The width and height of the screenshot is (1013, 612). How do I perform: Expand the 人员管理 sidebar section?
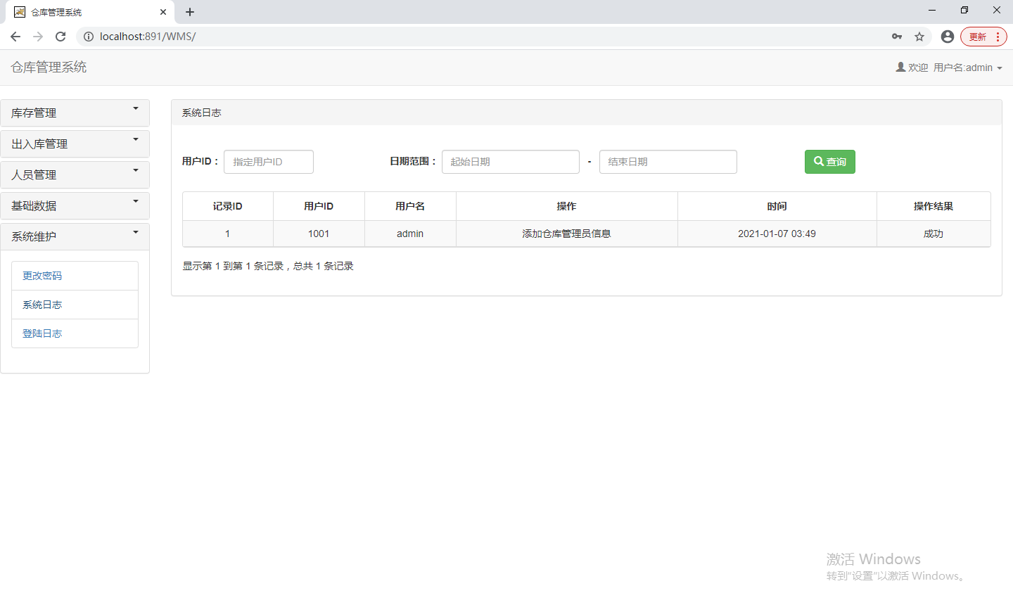(x=75, y=174)
